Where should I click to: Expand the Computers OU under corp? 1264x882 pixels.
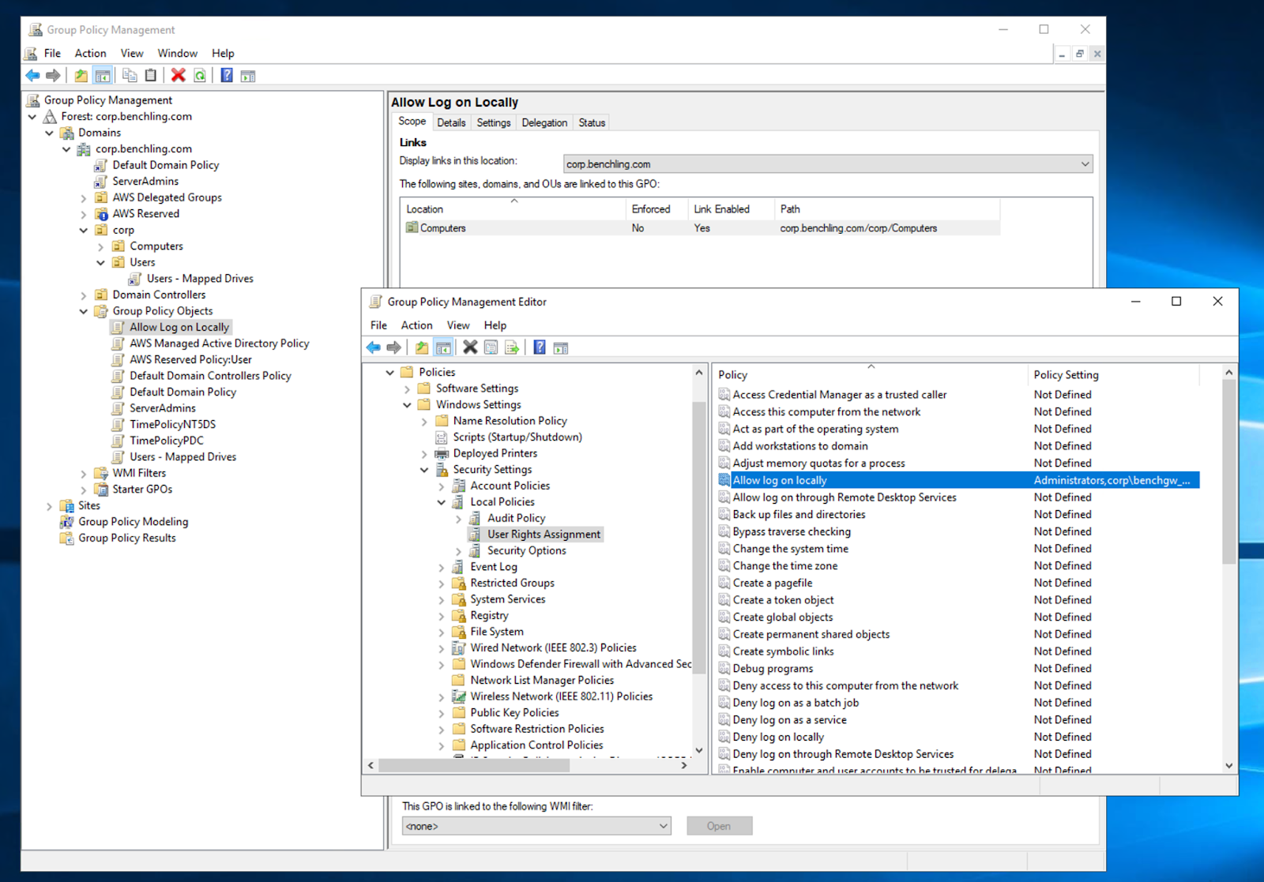pyautogui.click(x=101, y=246)
